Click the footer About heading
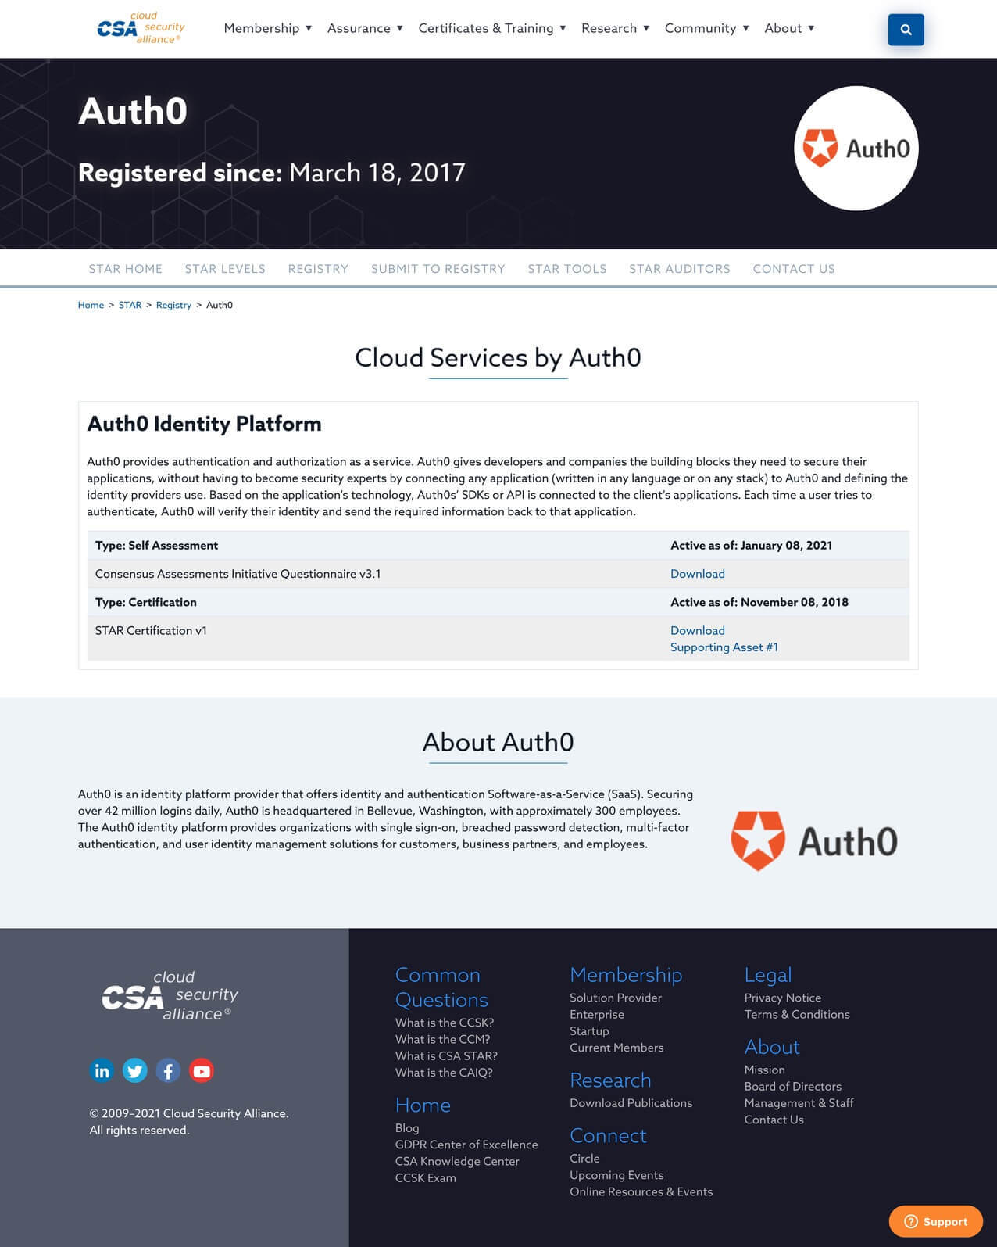Image resolution: width=997 pixels, height=1247 pixels. coord(772,1047)
